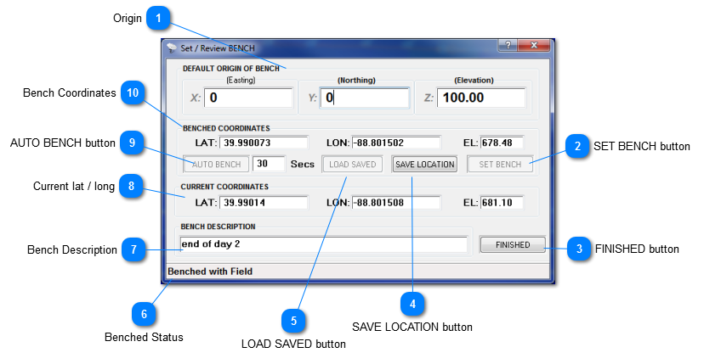Select the benched LON coordinate field
Screen dimensions: 704x364
pyautogui.click(x=395, y=142)
